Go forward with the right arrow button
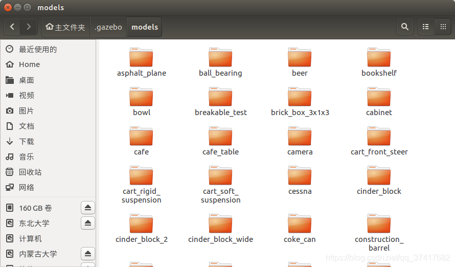The image size is (455, 267). [29, 27]
